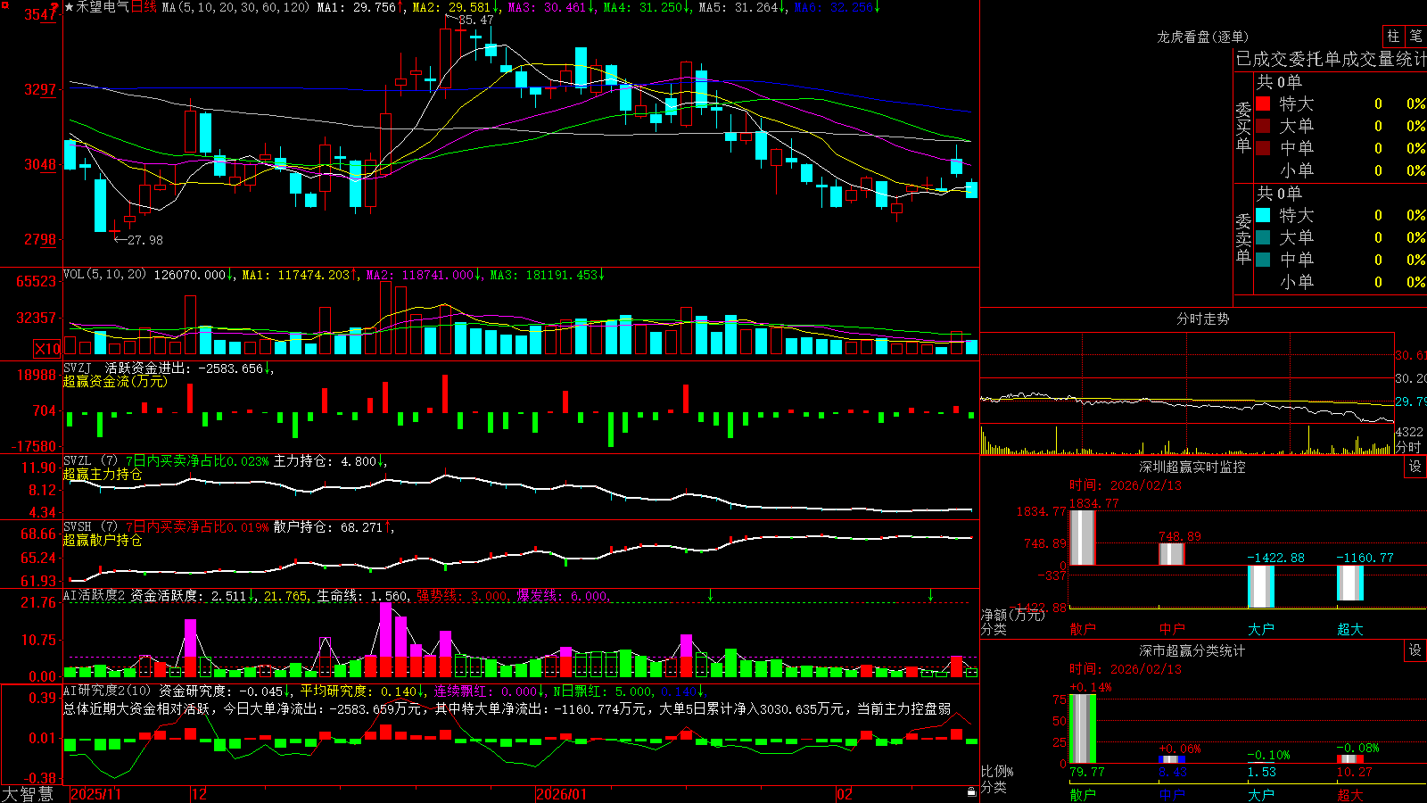Click the stock name 禾望电气
The image size is (1427, 803).
coord(103,7)
